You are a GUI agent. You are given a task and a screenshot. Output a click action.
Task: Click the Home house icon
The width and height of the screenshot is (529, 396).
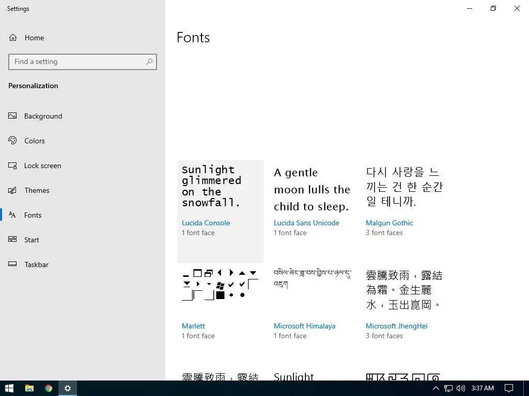point(13,37)
